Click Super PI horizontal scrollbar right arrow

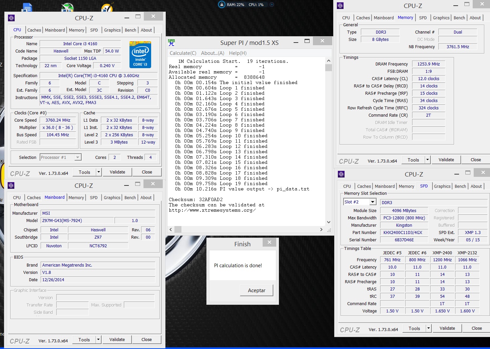(x=321, y=229)
